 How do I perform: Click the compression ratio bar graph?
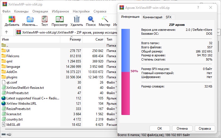click(x=125, y=71)
